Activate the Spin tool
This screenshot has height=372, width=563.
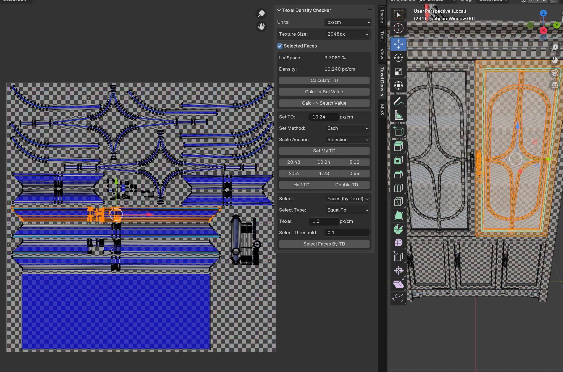tap(398, 229)
